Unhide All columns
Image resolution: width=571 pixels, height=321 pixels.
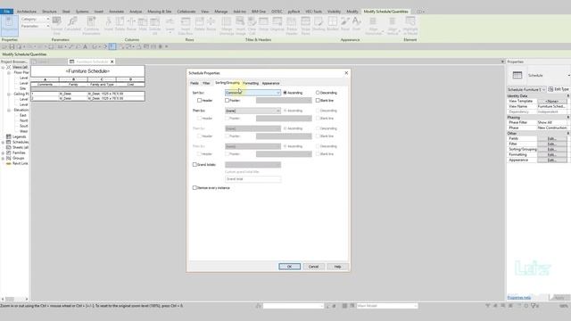click(154, 26)
